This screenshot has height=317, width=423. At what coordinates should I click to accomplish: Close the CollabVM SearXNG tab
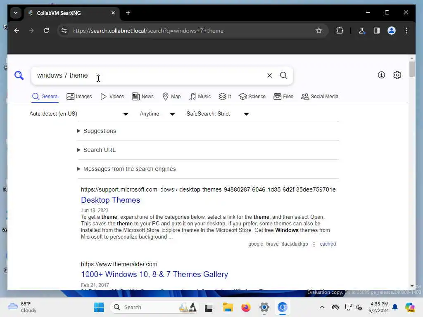click(x=113, y=13)
